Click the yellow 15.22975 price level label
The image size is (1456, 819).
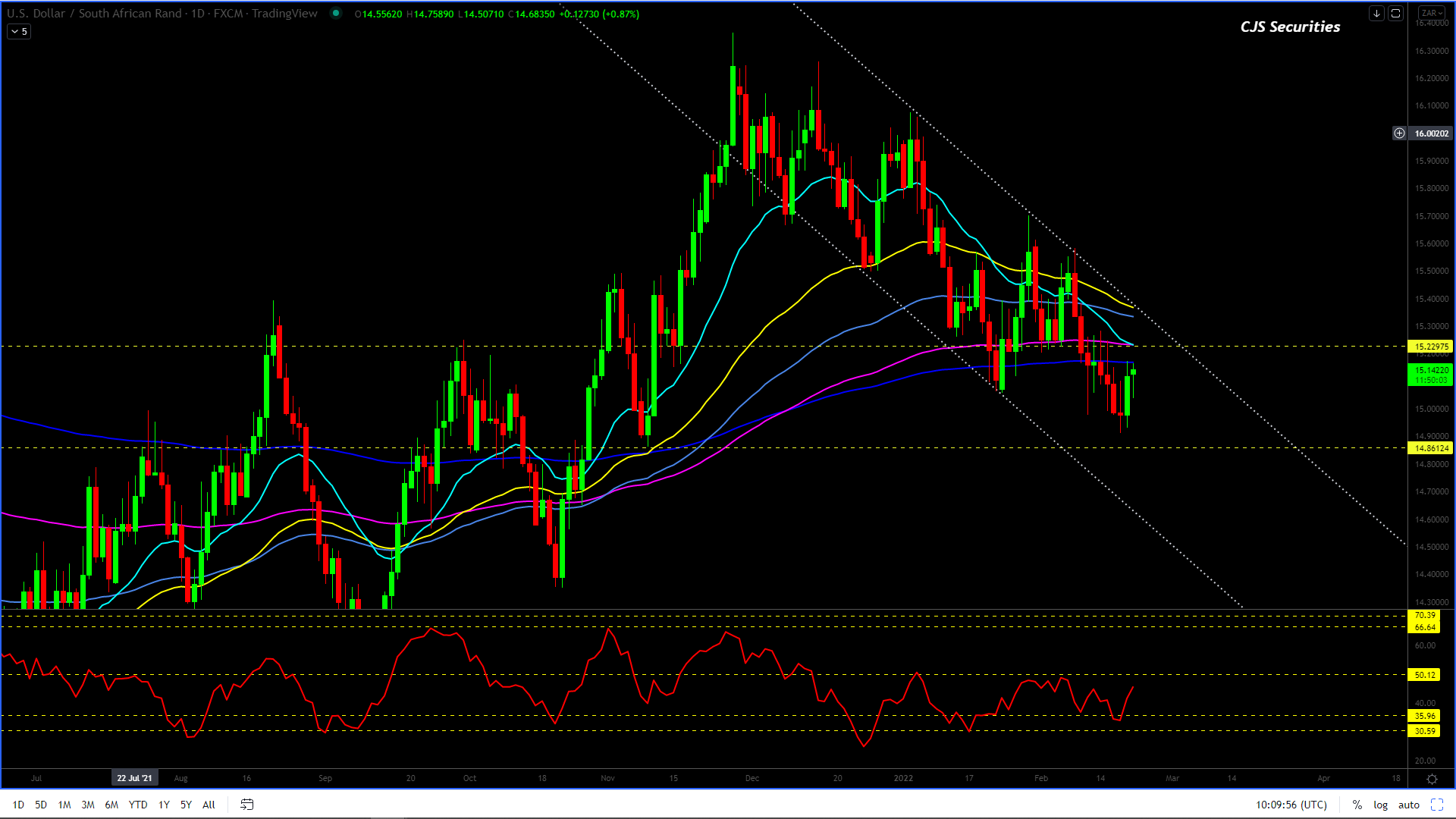(1431, 347)
